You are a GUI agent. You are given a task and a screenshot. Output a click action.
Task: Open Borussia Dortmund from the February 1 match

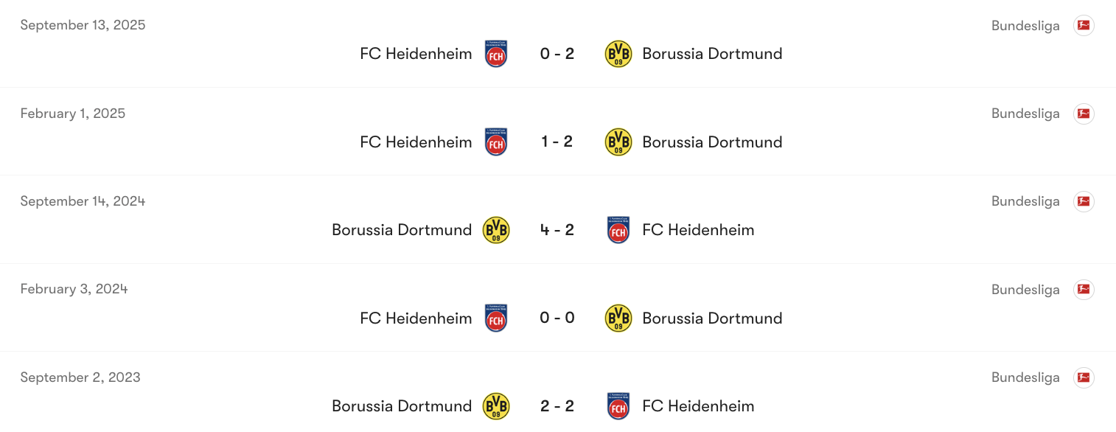tap(712, 142)
